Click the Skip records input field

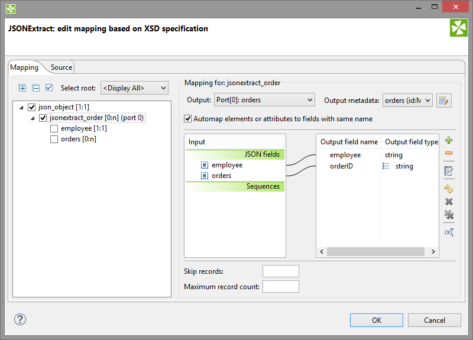click(280, 271)
